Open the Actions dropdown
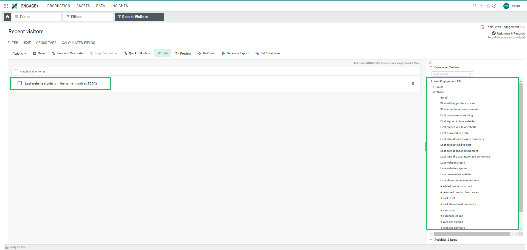527x250 pixels. [19, 54]
